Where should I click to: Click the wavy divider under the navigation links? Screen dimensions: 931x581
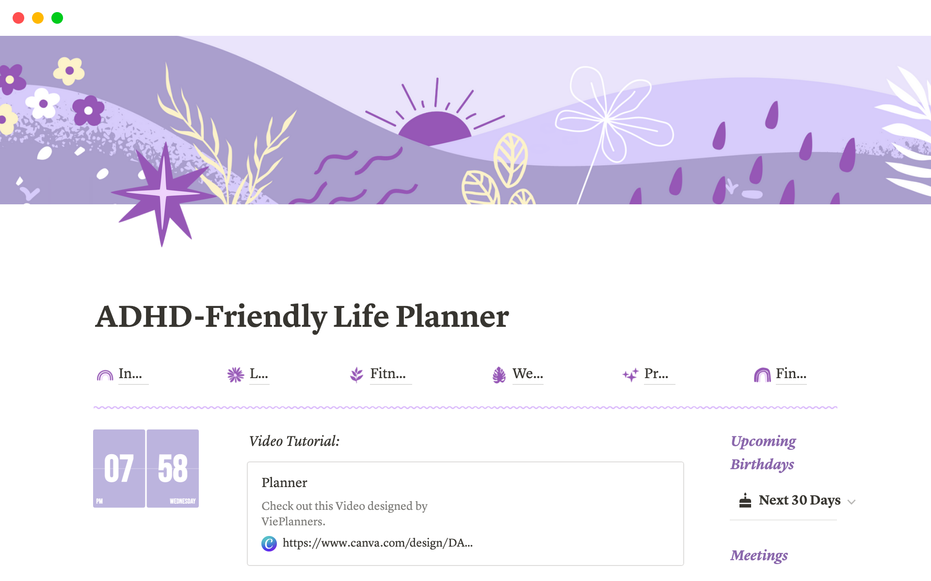click(x=465, y=408)
